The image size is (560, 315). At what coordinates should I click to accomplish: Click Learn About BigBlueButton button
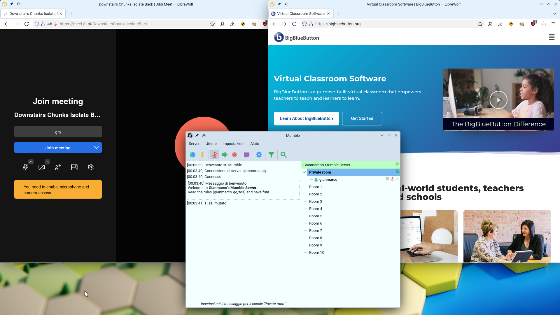pyautogui.click(x=306, y=118)
